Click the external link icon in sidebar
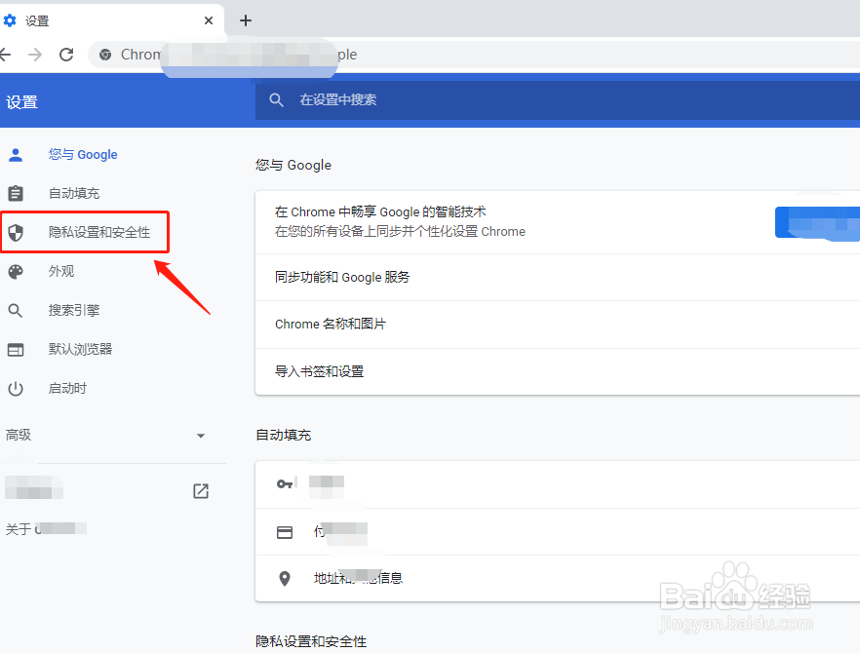860x653 pixels. (x=201, y=490)
